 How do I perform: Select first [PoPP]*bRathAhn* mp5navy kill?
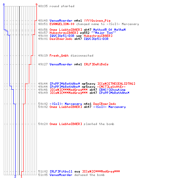(87, 84)
